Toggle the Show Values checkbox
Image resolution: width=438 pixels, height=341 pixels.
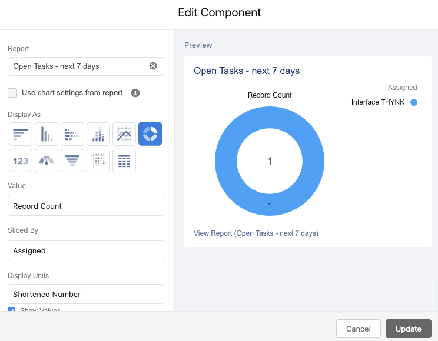pos(11,309)
